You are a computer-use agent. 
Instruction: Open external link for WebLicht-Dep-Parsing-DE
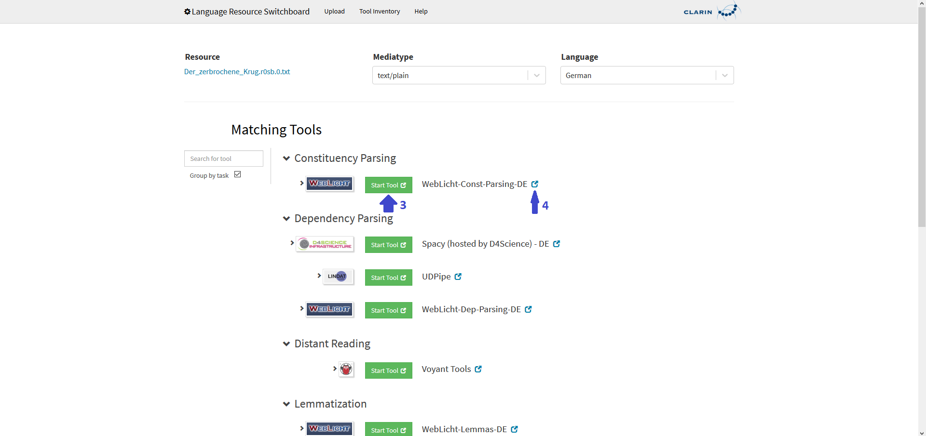pyautogui.click(x=528, y=309)
